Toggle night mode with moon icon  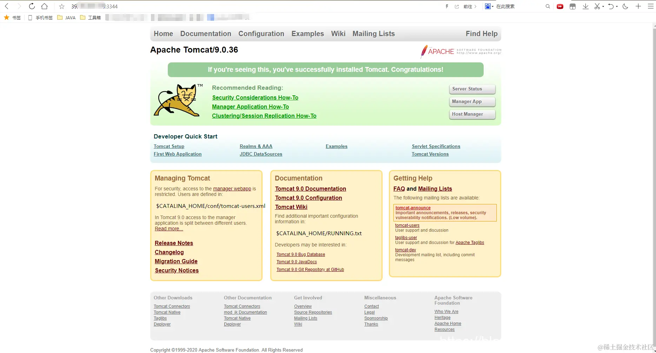coord(625,6)
